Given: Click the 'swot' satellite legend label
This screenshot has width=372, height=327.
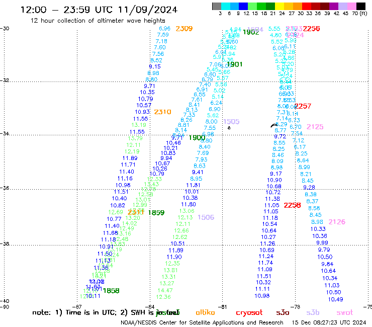Looking at the screenshot, I should tap(345, 313).
